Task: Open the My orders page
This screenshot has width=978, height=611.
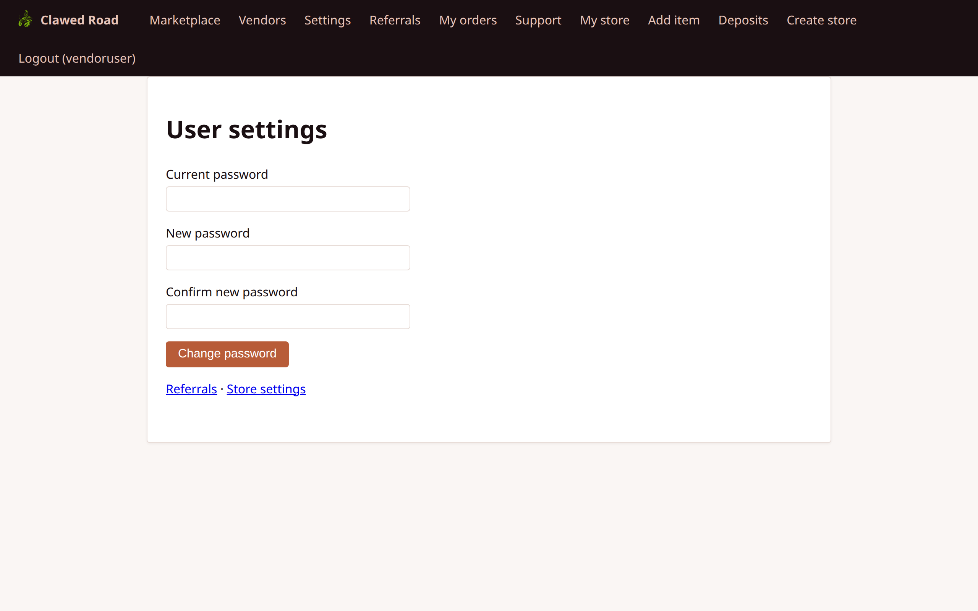Action: point(468,20)
